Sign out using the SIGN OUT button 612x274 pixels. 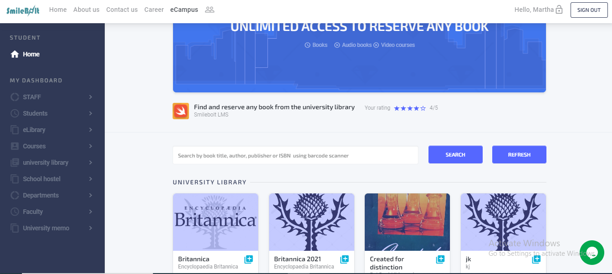pos(589,10)
